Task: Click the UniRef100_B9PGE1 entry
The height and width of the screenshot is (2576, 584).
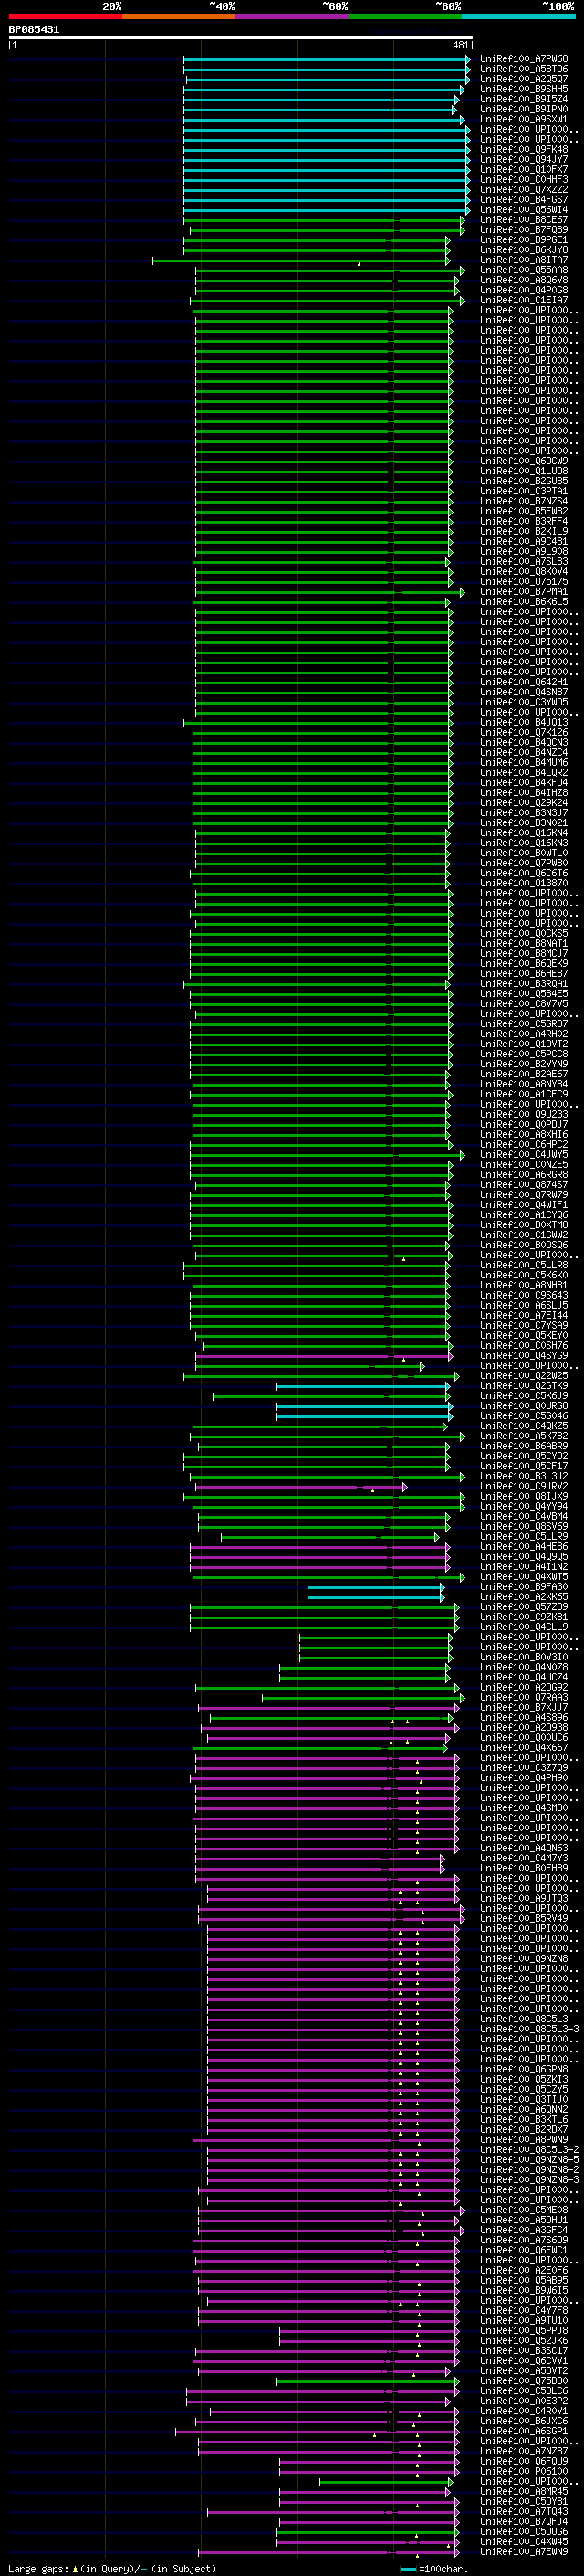Action: coord(524,240)
